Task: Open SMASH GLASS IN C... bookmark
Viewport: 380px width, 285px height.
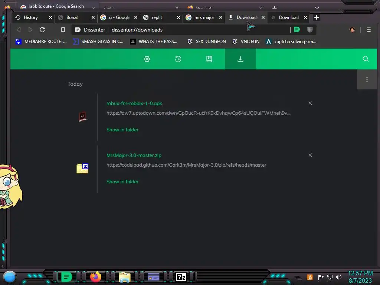Action: (98, 42)
